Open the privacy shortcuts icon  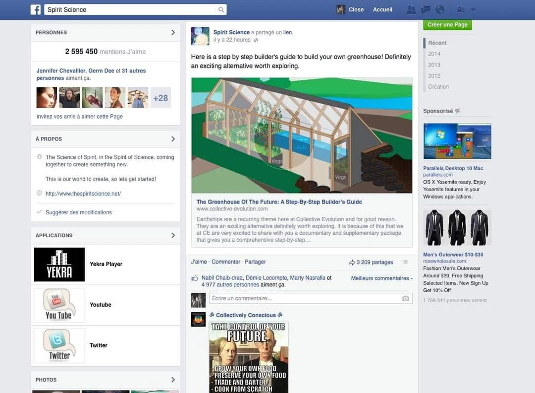pyautogui.click(x=461, y=10)
